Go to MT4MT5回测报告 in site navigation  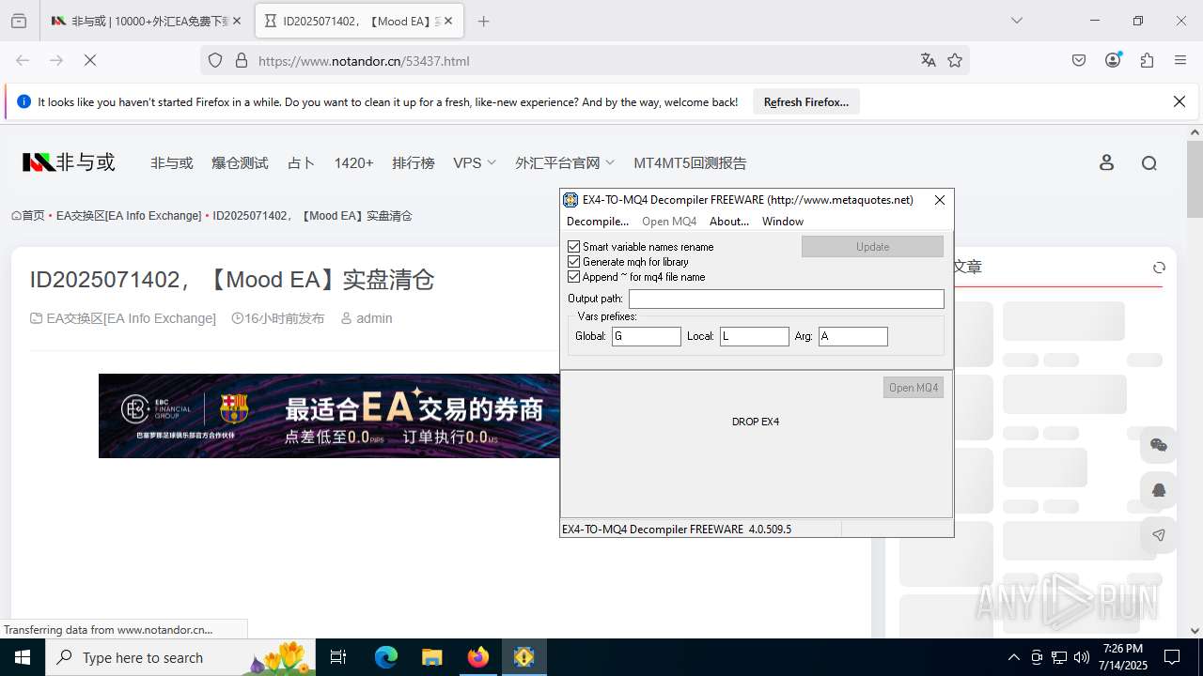coord(690,162)
